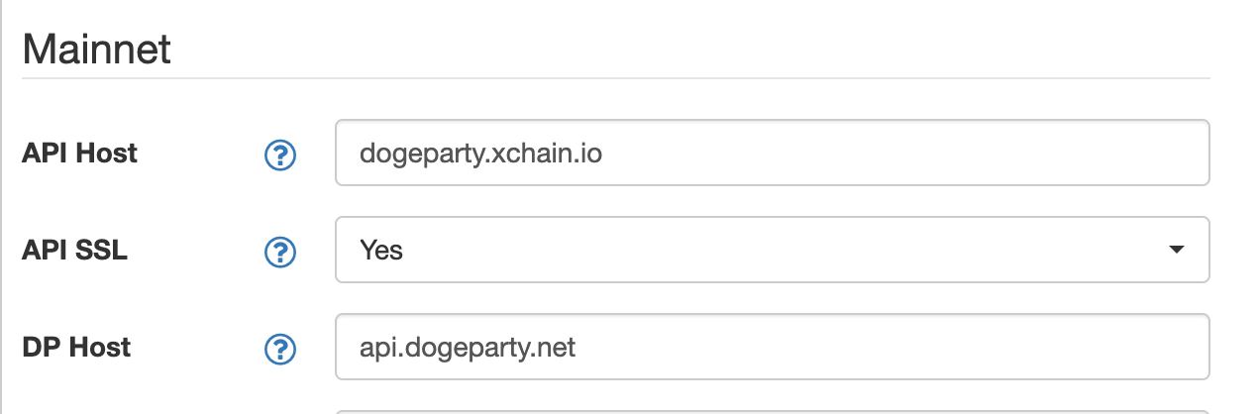Click empty space right of dogeparty.xchain.io
The height and width of the screenshot is (414, 1258).
[x=901, y=153]
